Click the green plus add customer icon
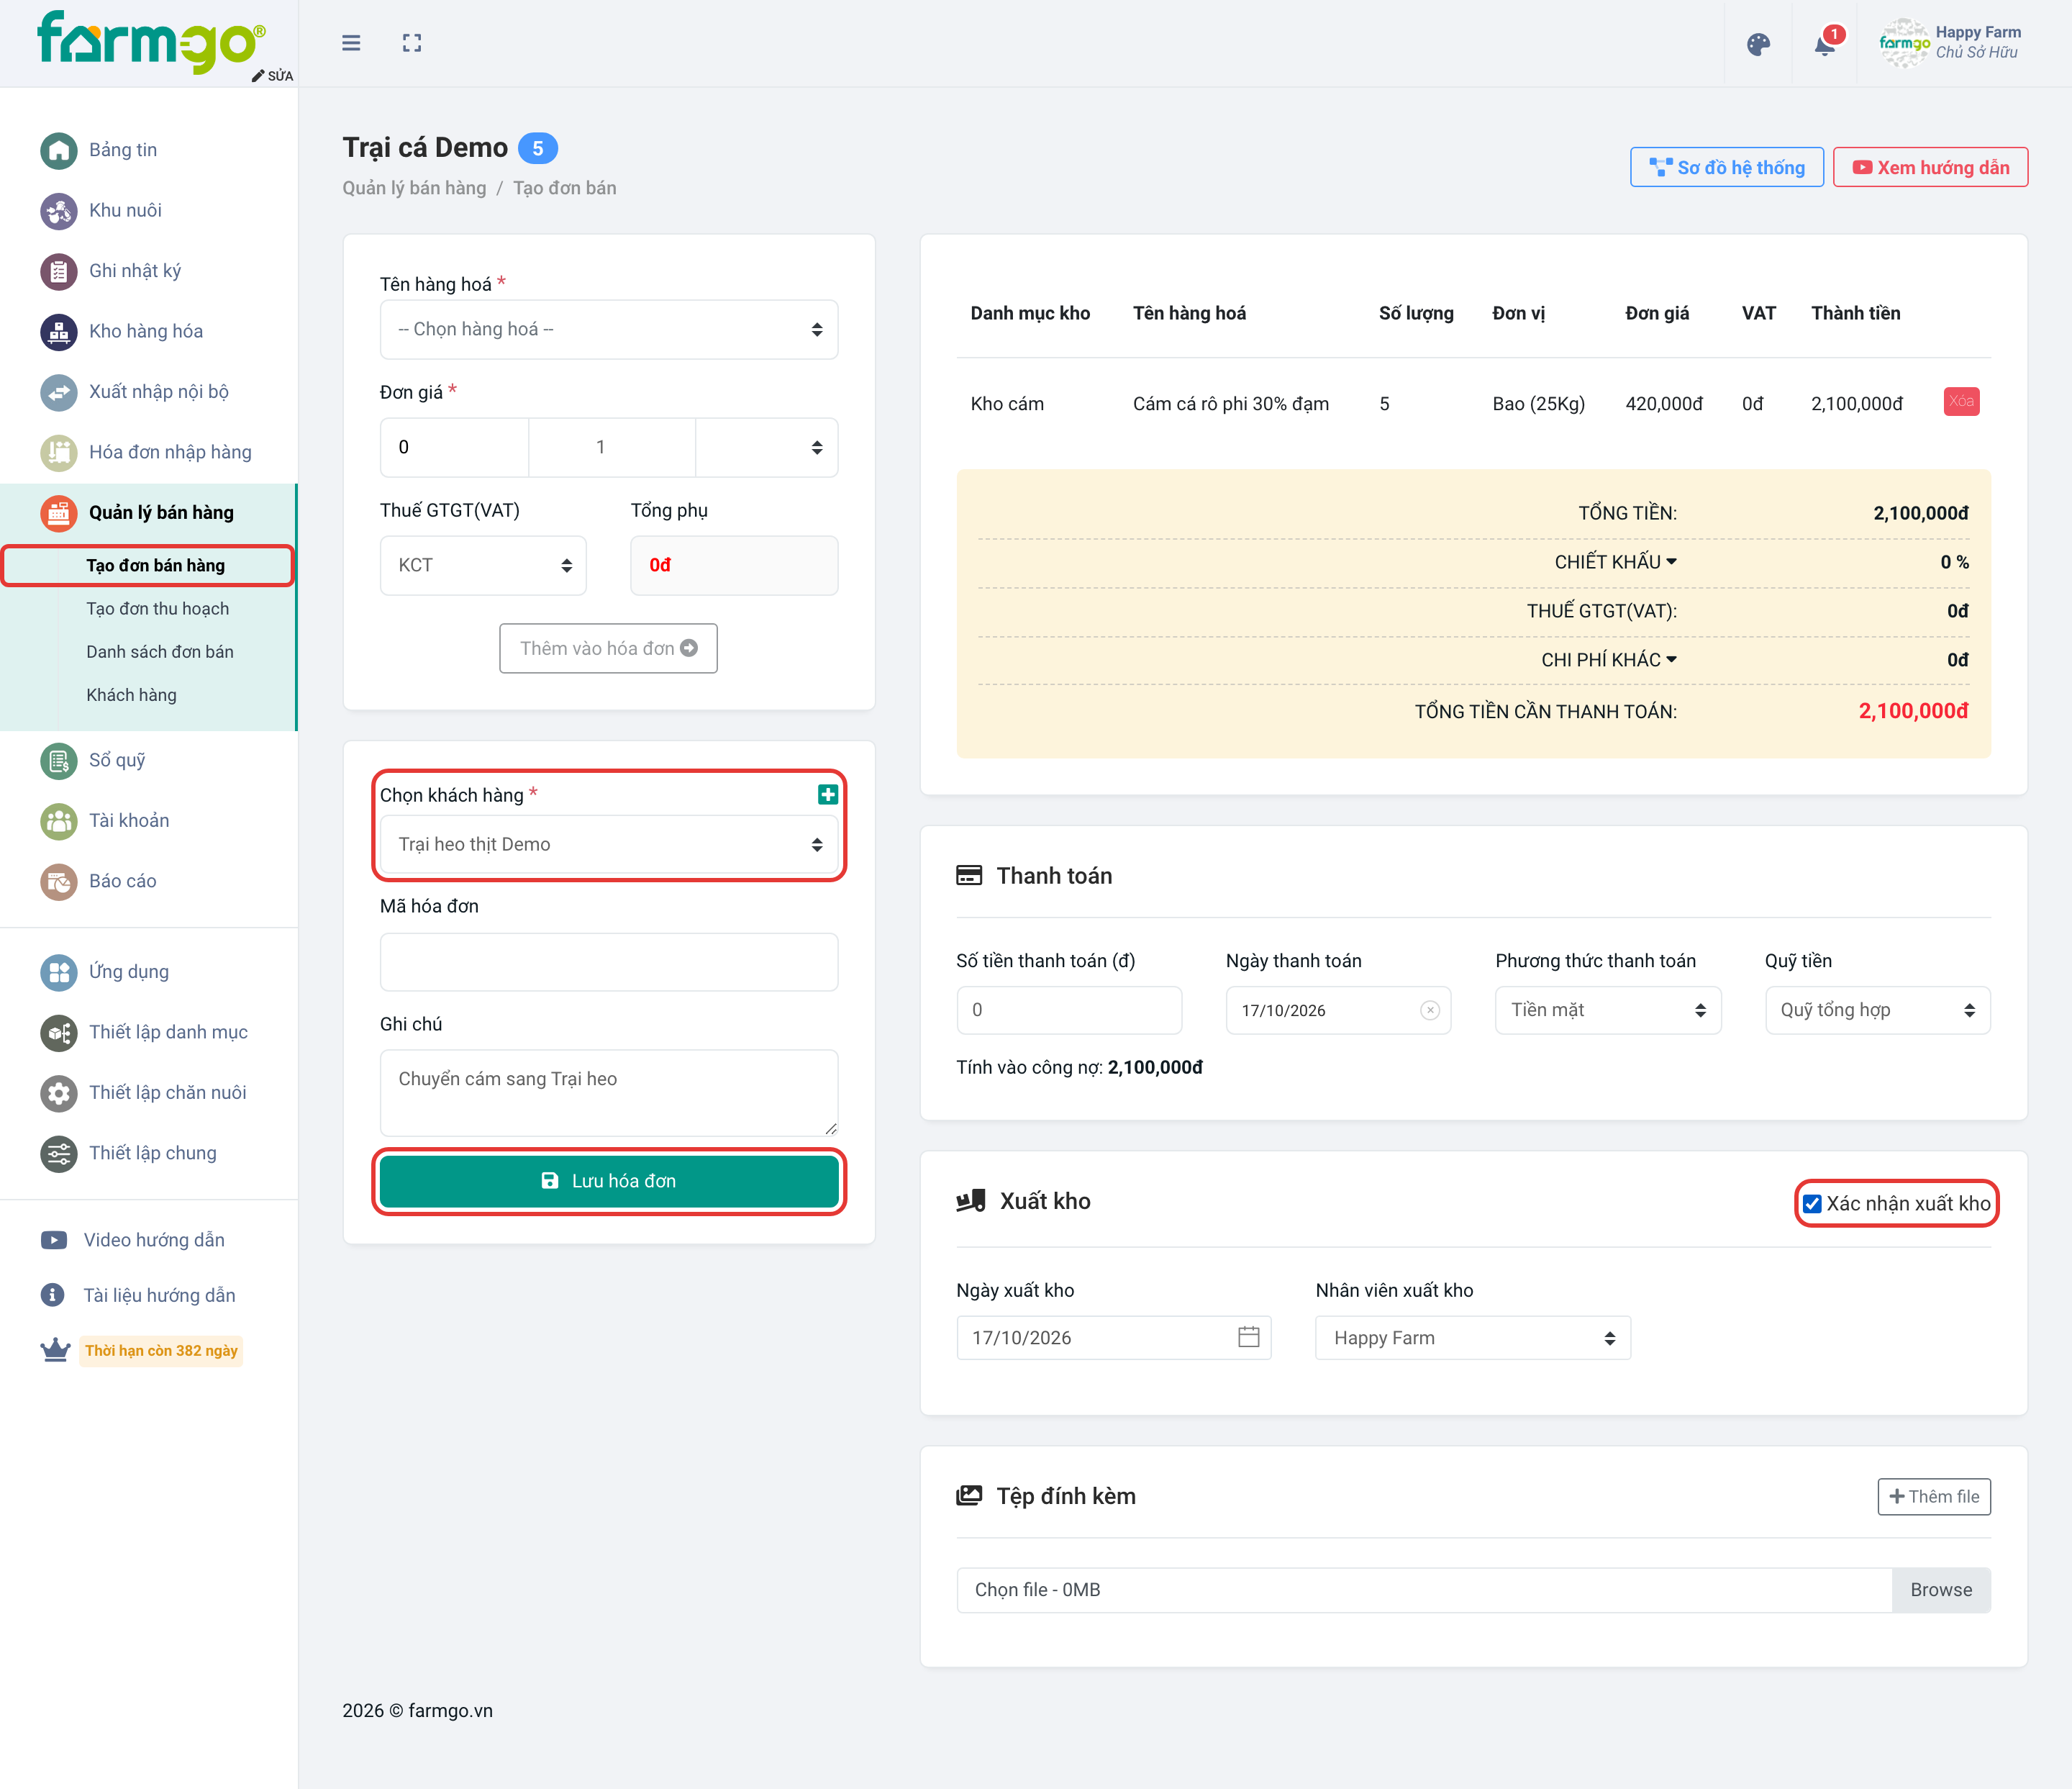Screen dimensions: 2072x1789 828,794
